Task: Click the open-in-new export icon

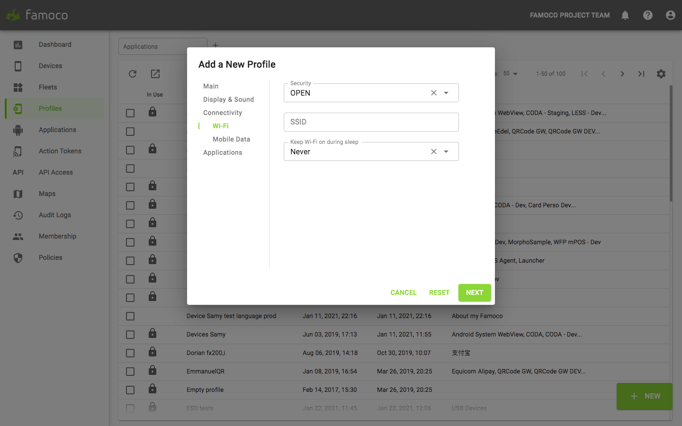Action: (x=155, y=74)
